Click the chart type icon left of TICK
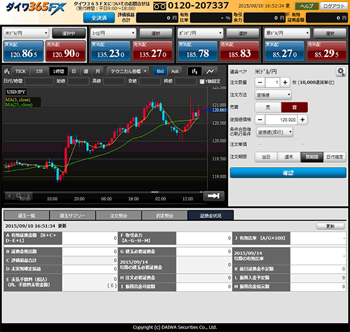Viewport: 350px width, 332px height. [7, 71]
